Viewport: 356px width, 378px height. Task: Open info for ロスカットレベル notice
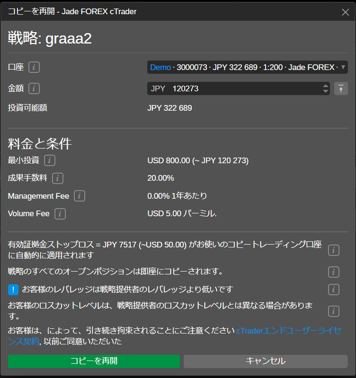click(334, 311)
